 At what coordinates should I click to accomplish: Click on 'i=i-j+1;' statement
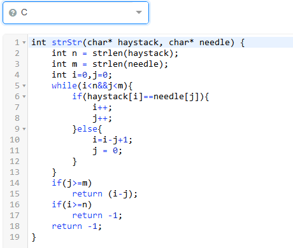[x=112, y=140]
